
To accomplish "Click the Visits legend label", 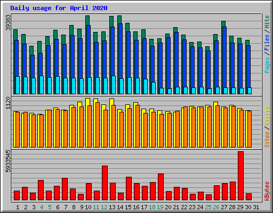I will click(267, 116).
